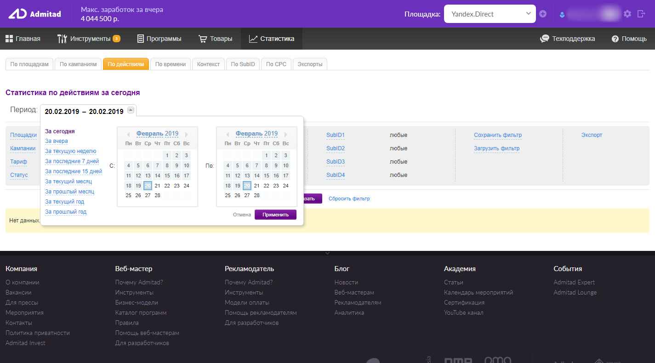The image size is (655, 363).
Task: Open the SubID1 filter
Action: [336, 135]
